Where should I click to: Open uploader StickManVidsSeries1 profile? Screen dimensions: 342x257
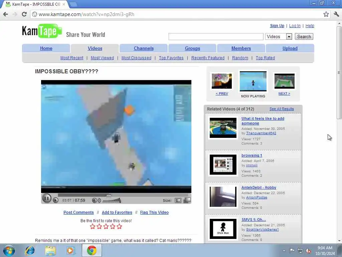263,229
